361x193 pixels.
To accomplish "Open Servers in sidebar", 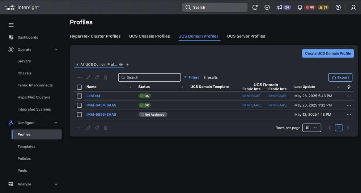I will (x=24, y=61).
